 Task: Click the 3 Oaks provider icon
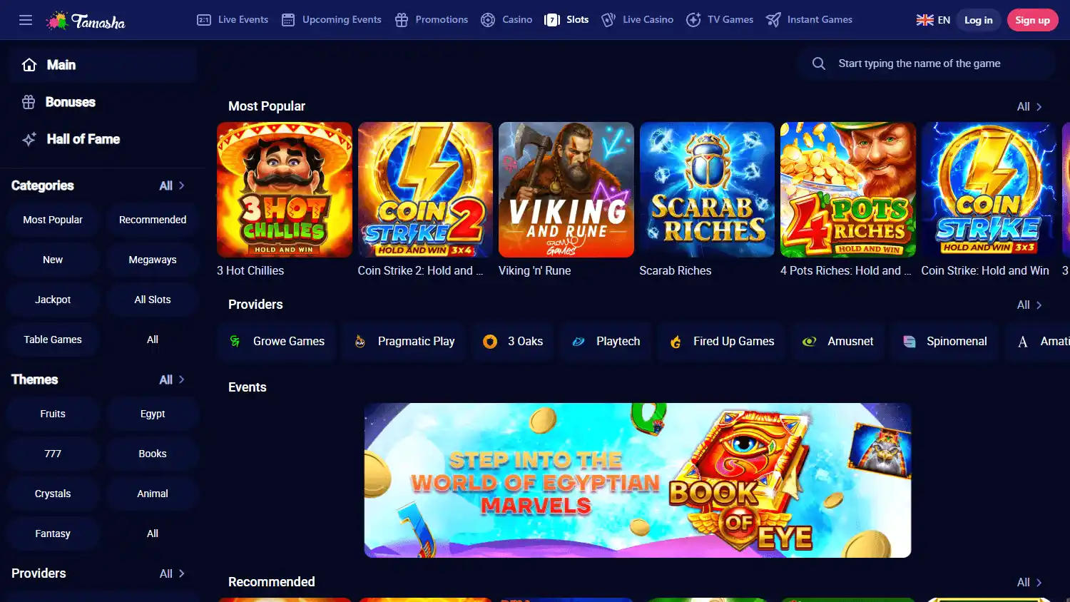(x=490, y=342)
